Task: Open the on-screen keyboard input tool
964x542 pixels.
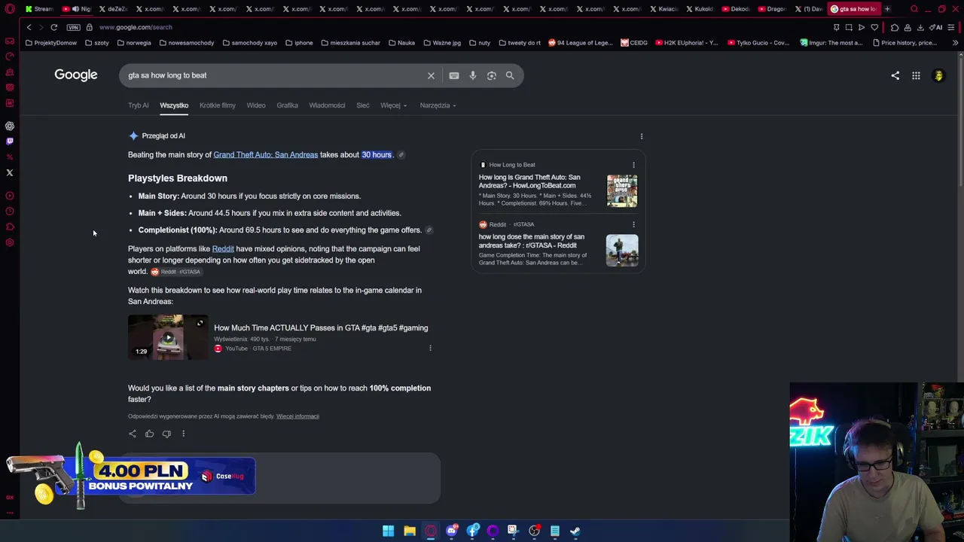Action: tap(453, 75)
